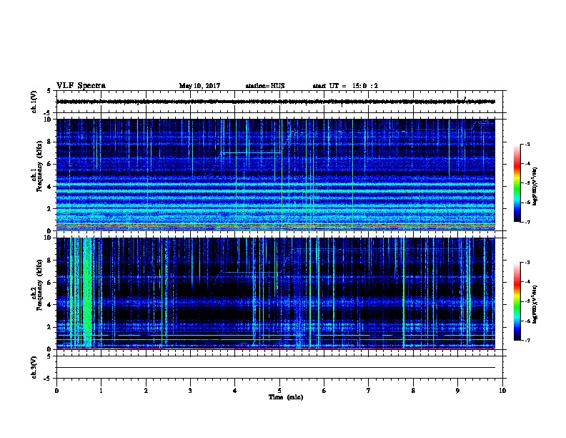566x438 pixels.
Task: Select the ch.3(V) waveform axis label
Action: click(34, 367)
